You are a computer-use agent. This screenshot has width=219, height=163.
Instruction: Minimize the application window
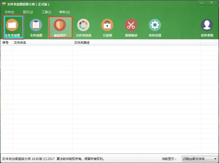click(x=201, y=3)
